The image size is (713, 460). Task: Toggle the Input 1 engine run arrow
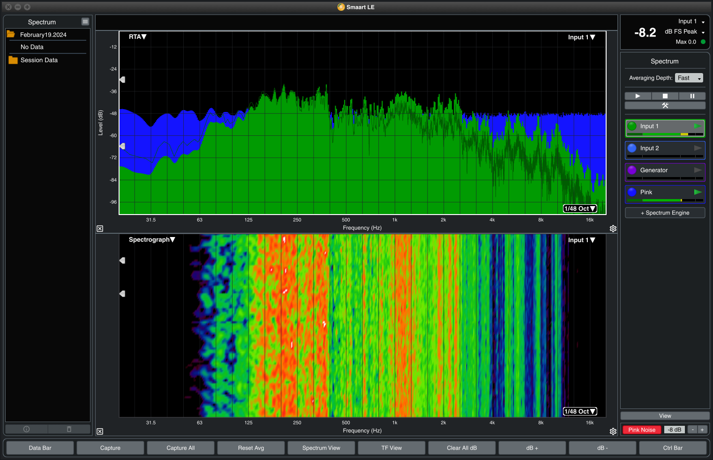click(x=698, y=126)
